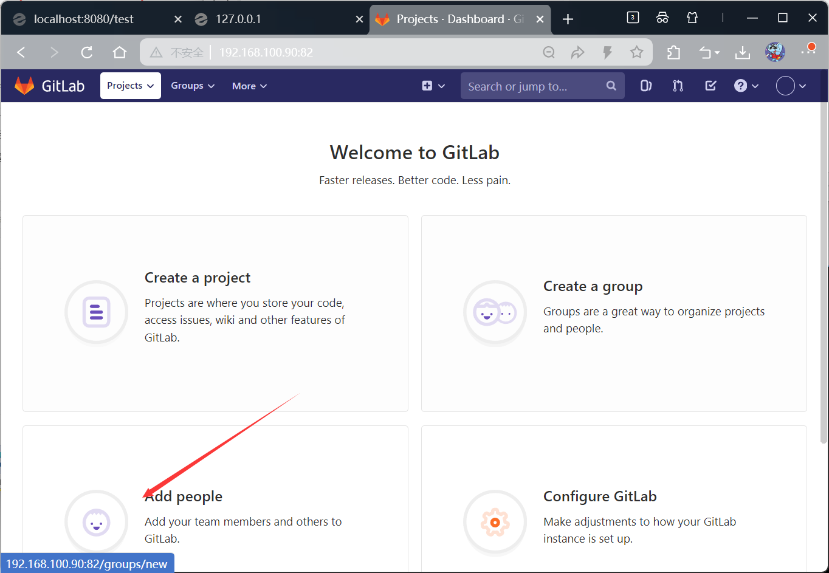The image size is (829, 573).
Task: Open the Configure GitLab card
Action: coord(614,498)
